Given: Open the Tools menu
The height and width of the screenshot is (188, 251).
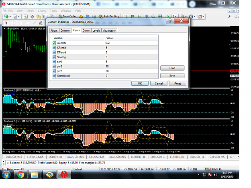Looking at the screenshot, I should [x=53, y=11].
